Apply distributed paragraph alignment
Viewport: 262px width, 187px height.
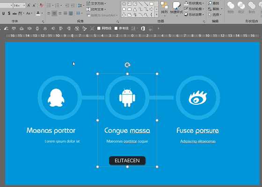click(71, 13)
